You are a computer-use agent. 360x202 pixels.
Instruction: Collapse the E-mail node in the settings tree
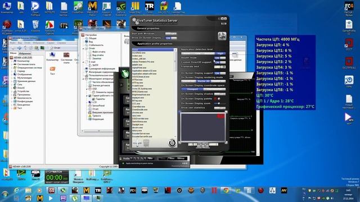click(x=84, y=62)
